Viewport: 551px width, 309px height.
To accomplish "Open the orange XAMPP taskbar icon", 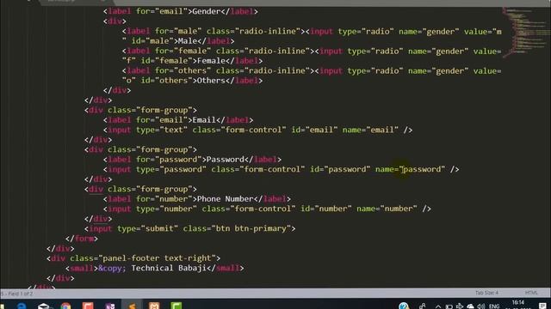I will [154, 306].
